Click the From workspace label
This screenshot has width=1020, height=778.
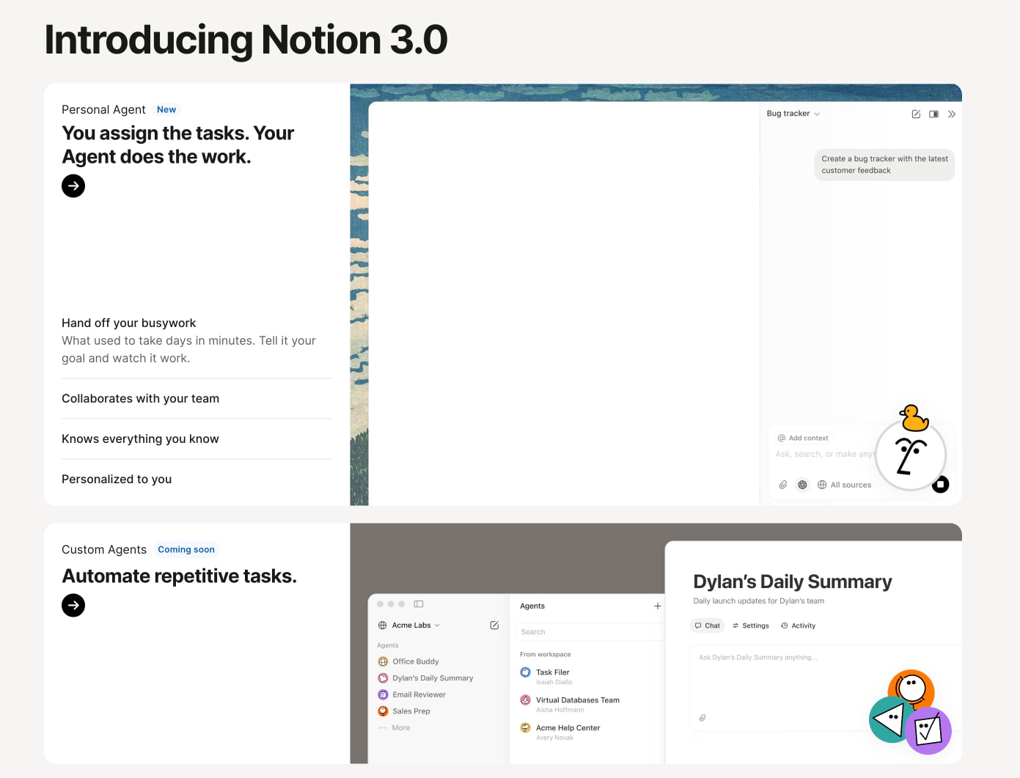(x=546, y=654)
